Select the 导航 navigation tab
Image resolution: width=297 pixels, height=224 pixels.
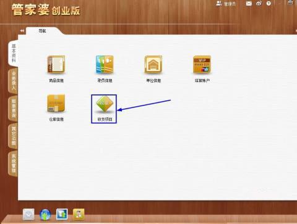tap(42, 31)
